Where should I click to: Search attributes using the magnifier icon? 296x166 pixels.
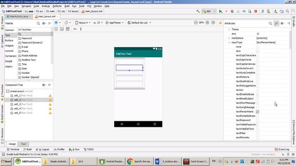[270, 24]
